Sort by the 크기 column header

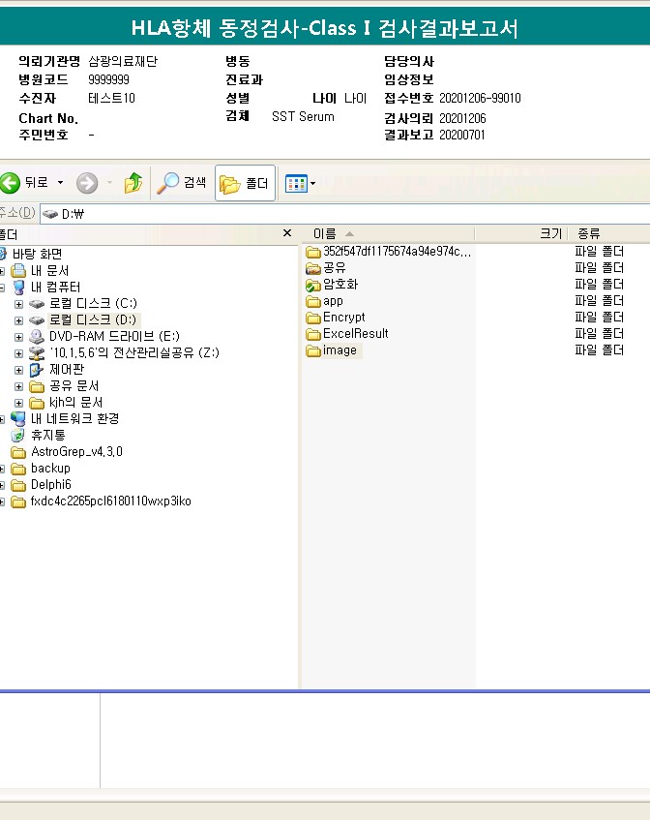[x=521, y=233]
